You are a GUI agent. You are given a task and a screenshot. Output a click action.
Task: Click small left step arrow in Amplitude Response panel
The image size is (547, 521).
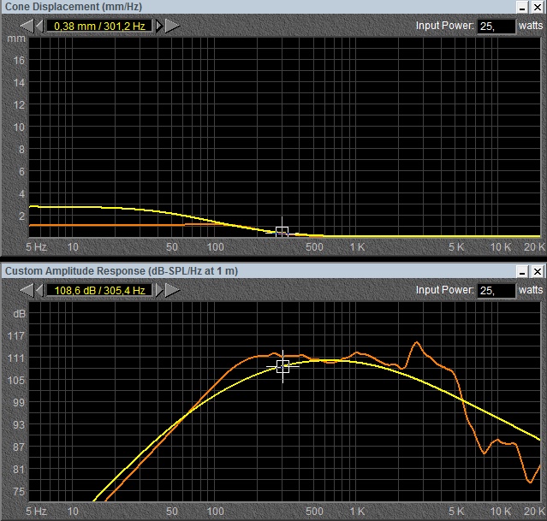coord(39,290)
